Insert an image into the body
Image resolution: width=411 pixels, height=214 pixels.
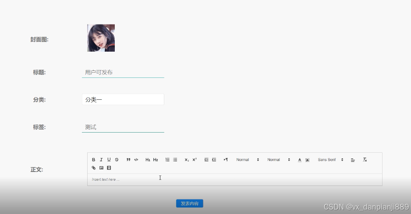(101, 168)
